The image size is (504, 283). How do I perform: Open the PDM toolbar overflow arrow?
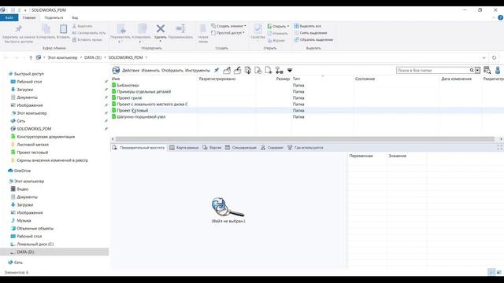pos(290,70)
